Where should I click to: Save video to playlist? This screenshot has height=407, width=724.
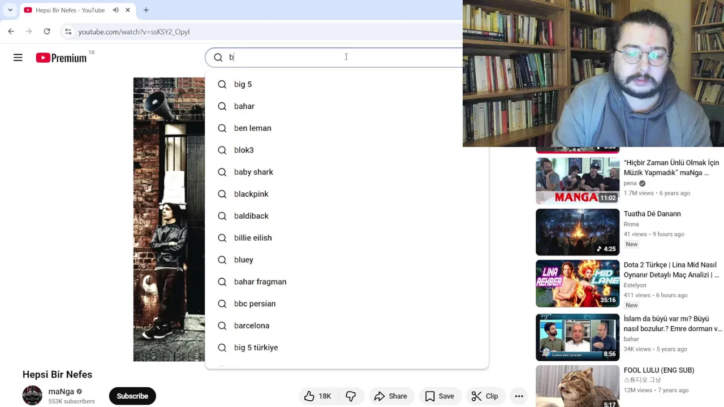click(x=439, y=396)
